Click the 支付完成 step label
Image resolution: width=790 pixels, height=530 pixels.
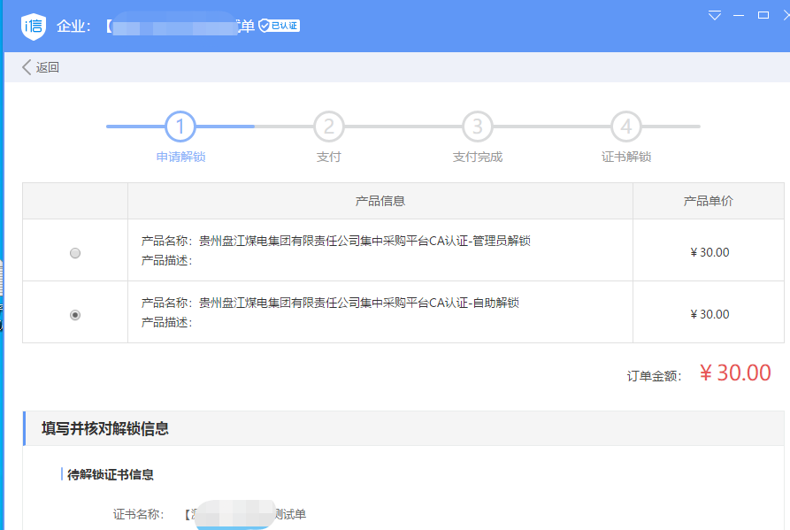tap(477, 157)
